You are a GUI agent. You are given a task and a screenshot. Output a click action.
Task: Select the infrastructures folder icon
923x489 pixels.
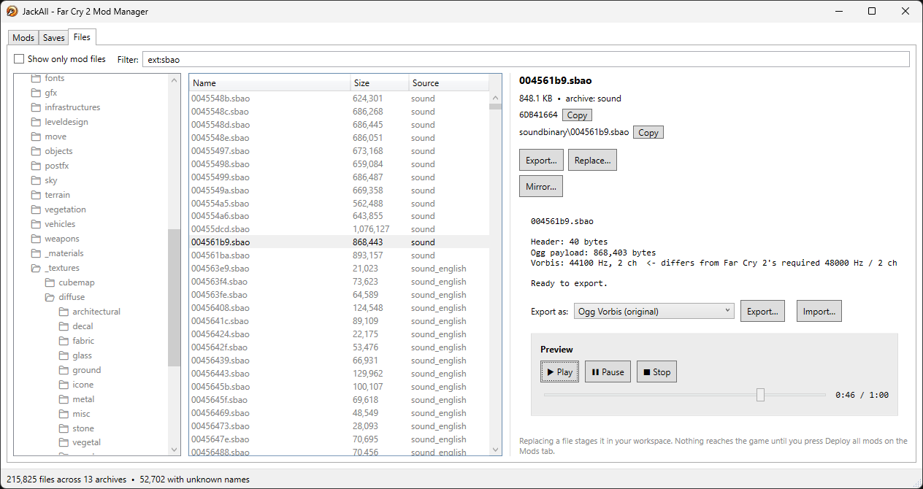click(x=36, y=107)
